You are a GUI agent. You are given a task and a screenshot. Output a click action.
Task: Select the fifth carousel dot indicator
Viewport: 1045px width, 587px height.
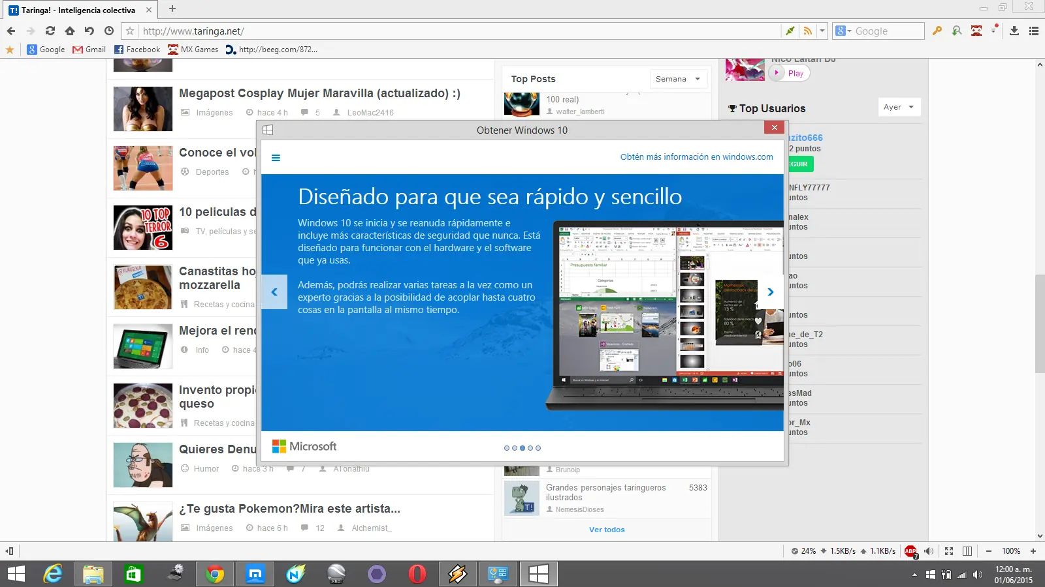point(538,448)
